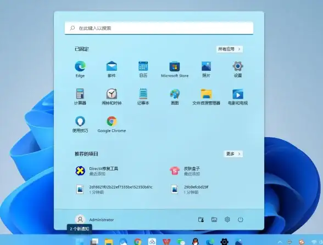Launch the 画图 Paint app
The width and height of the screenshot is (323, 245).
(x=175, y=96)
